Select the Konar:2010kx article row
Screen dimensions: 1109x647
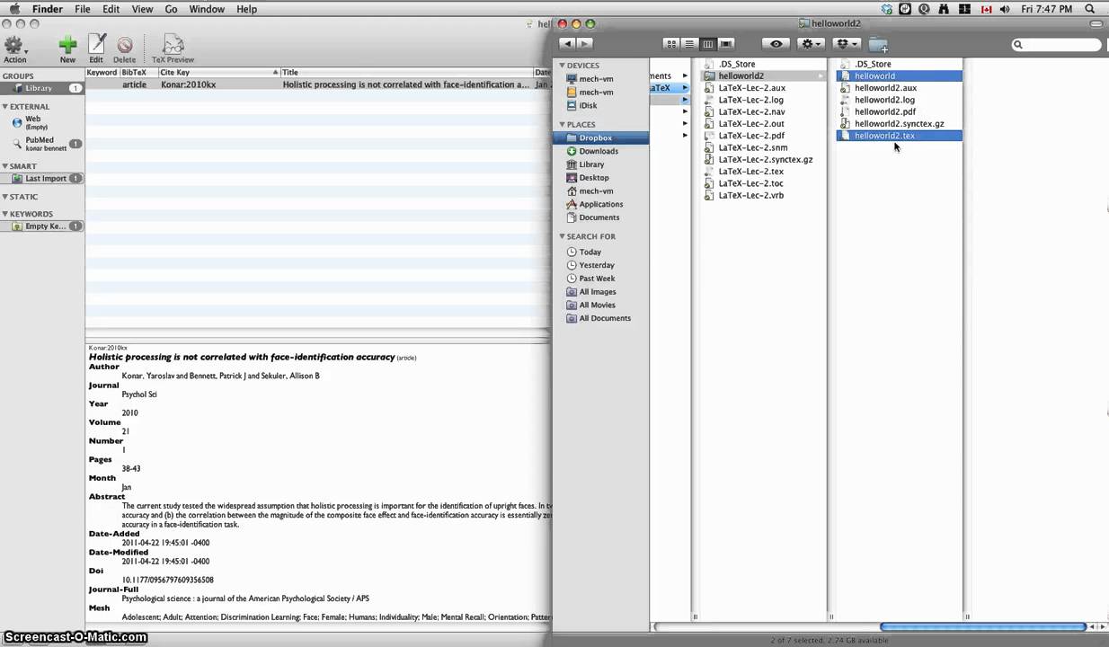(317, 84)
